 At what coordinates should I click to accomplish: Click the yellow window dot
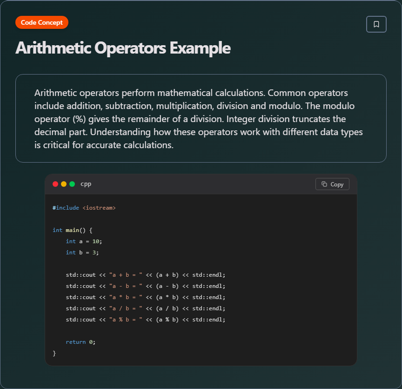[x=64, y=184]
